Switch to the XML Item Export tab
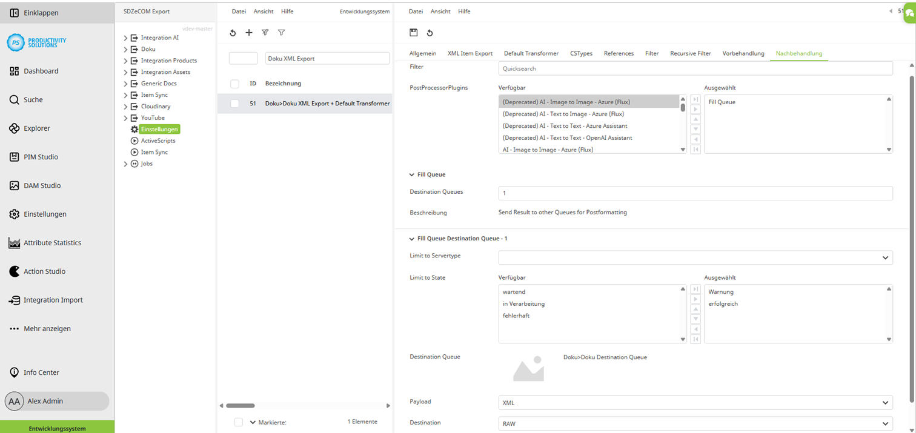The height and width of the screenshot is (433, 916). [x=470, y=53]
